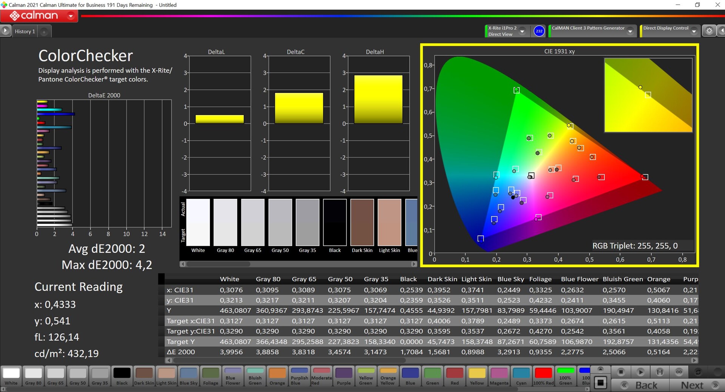Expand CalMAN Client 3 Pattern Generator dropdown
725x392 pixels.
[x=630, y=31]
